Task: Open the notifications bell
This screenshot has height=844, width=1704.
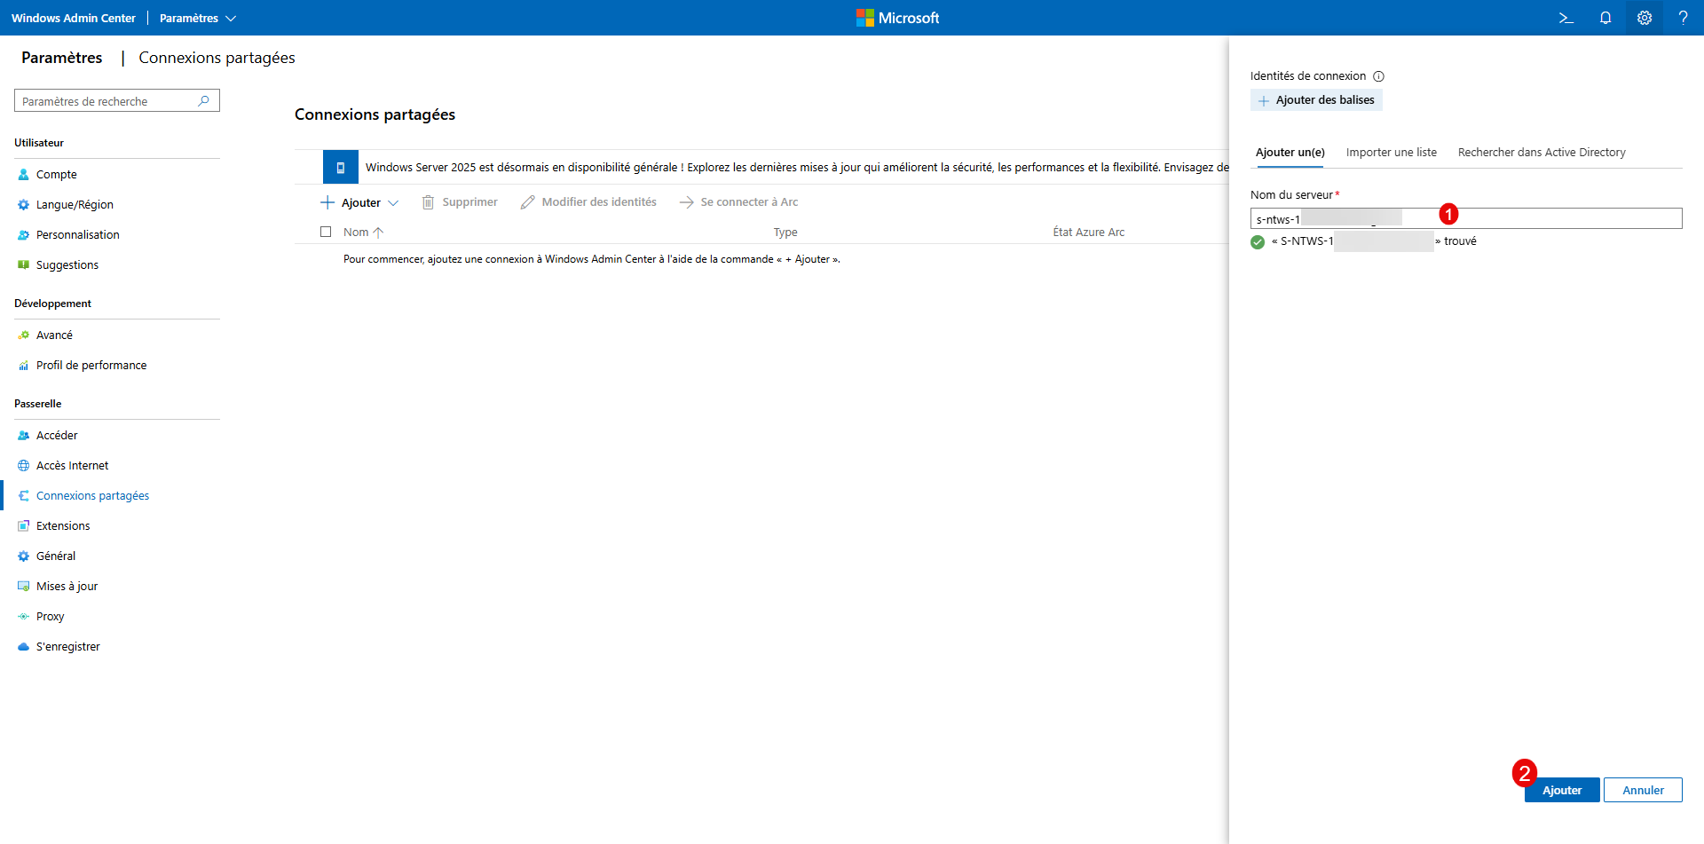Action: [1605, 18]
